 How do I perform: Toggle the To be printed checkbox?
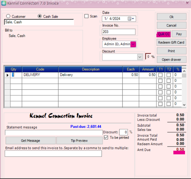106,137
